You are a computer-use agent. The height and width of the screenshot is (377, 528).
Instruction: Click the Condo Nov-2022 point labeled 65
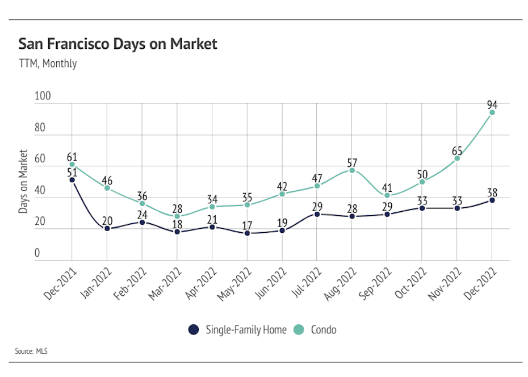point(457,158)
